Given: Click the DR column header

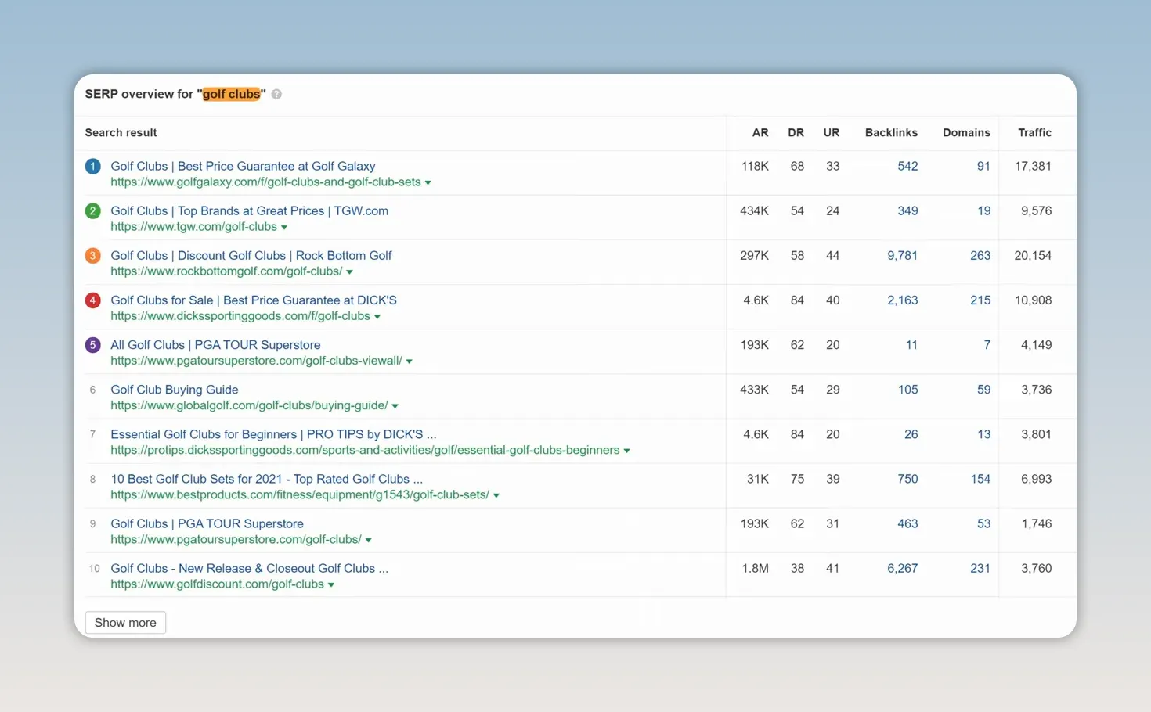Looking at the screenshot, I should click(796, 132).
